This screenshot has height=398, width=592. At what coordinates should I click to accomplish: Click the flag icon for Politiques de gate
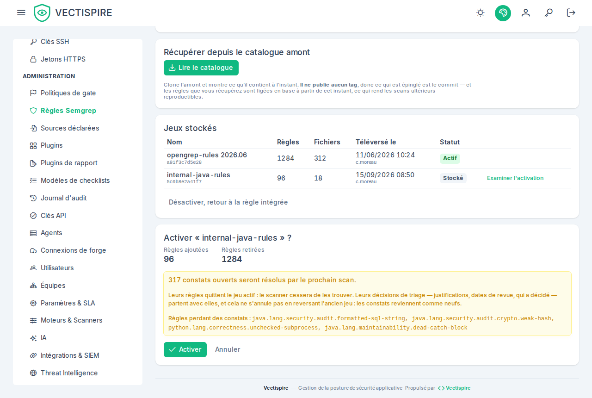(33, 93)
